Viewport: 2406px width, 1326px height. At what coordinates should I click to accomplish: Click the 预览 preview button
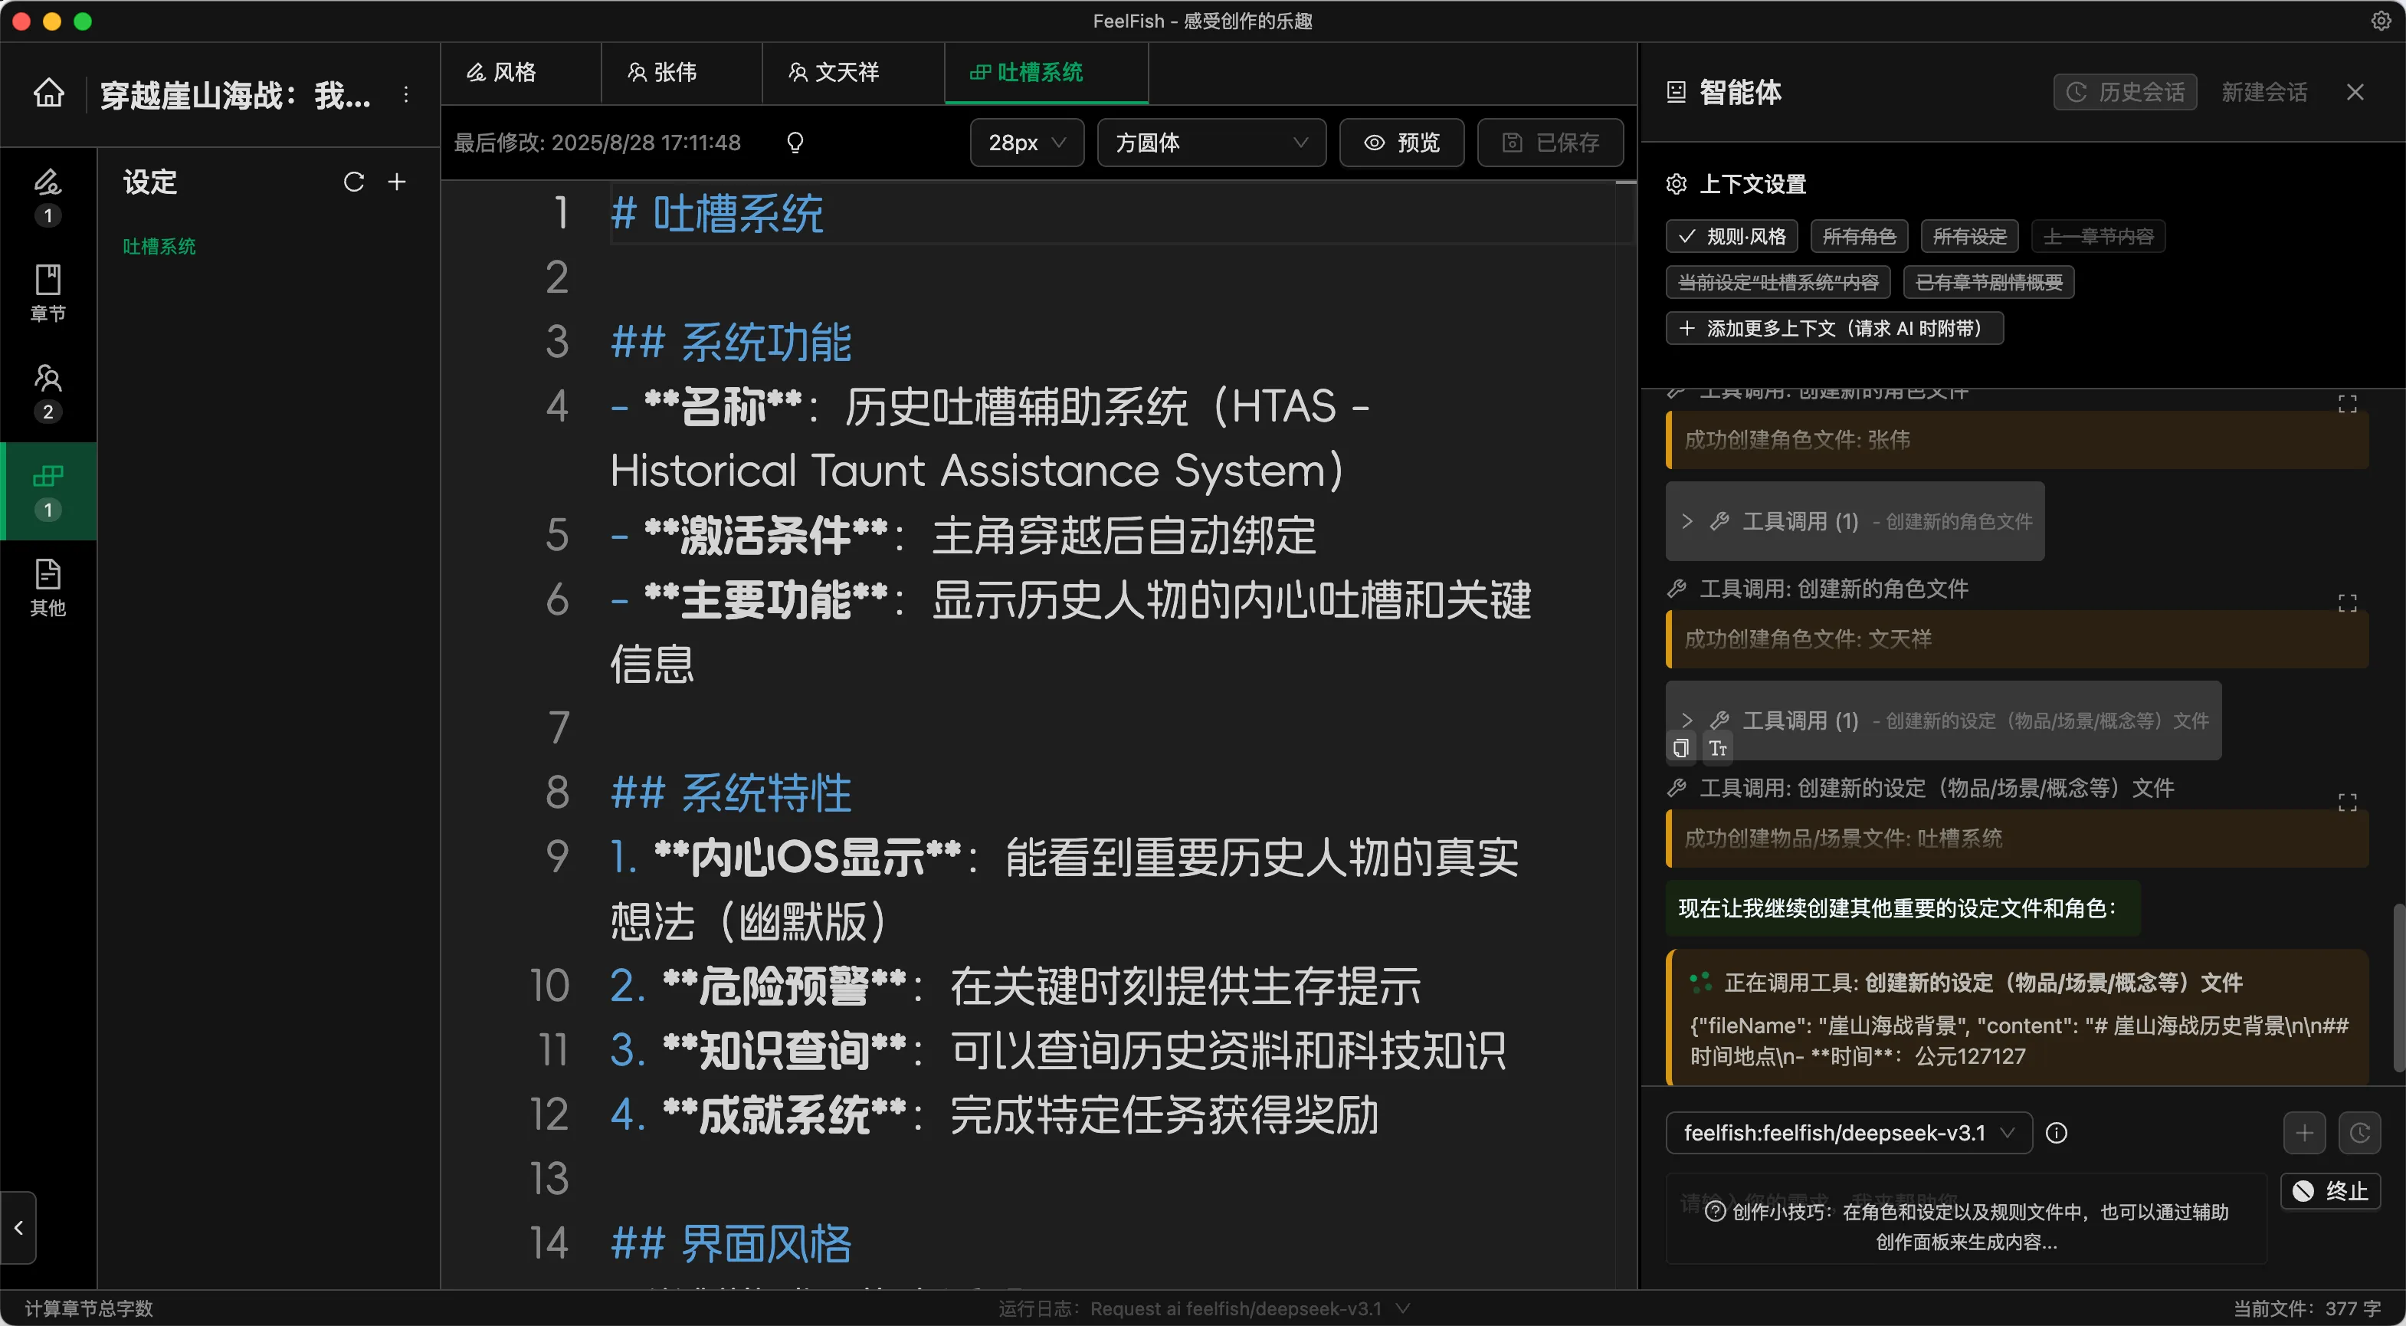1401,142
